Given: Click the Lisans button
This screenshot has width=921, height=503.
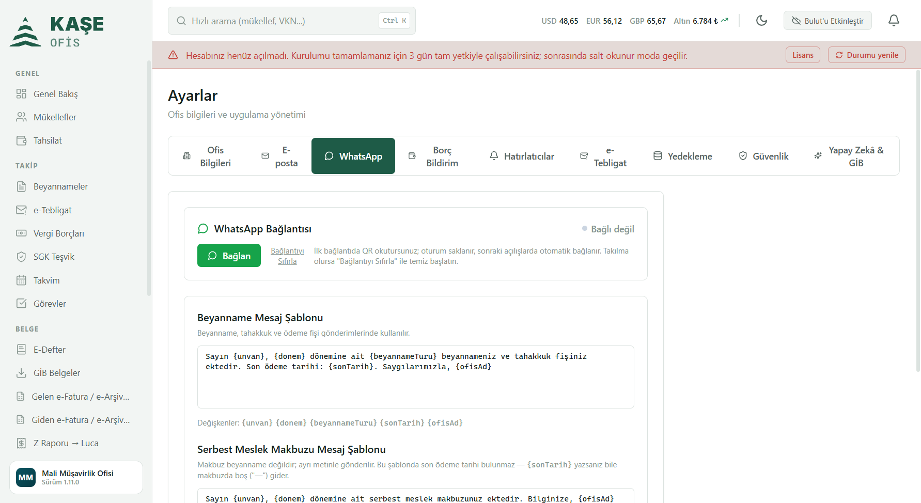Looking at the screenshot, I should click(803, 55).
